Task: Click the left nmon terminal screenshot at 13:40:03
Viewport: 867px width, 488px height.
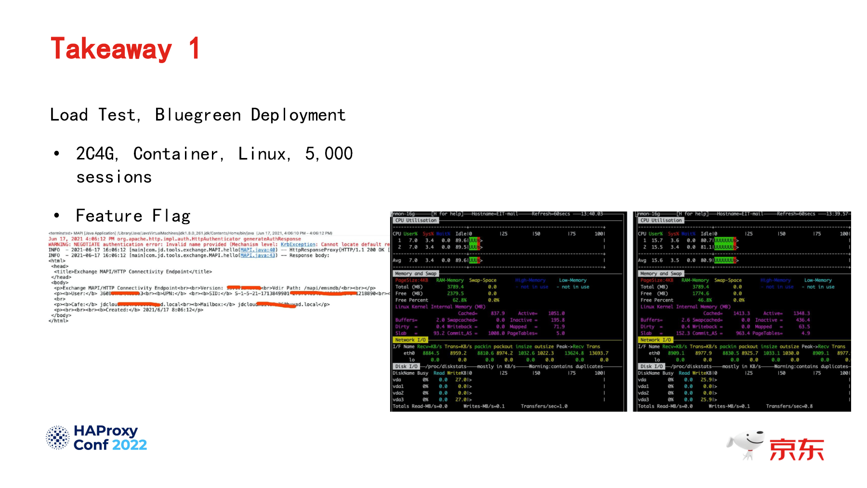Action: click(x=508, y=311)
